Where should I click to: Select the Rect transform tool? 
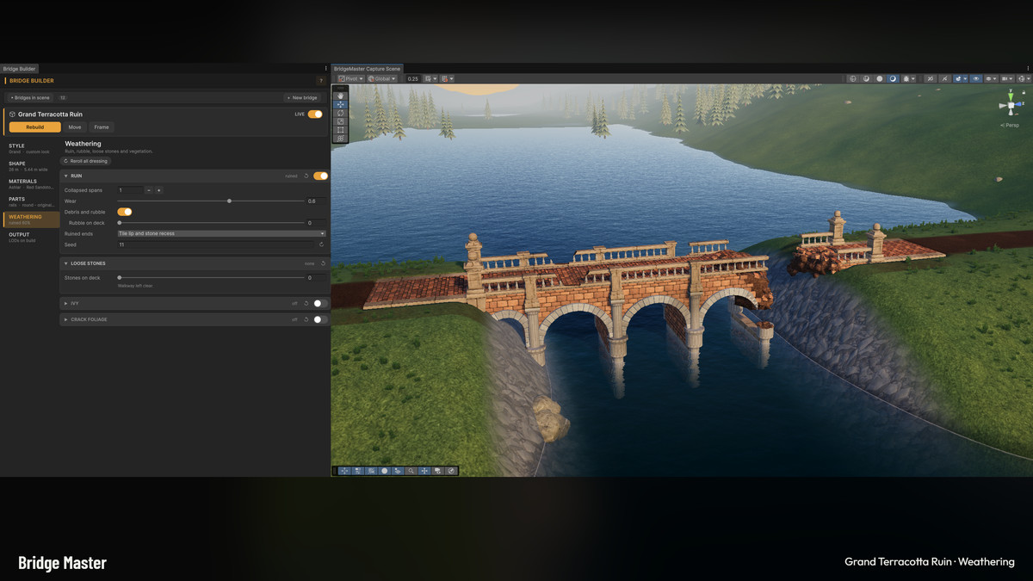[340, 130]
